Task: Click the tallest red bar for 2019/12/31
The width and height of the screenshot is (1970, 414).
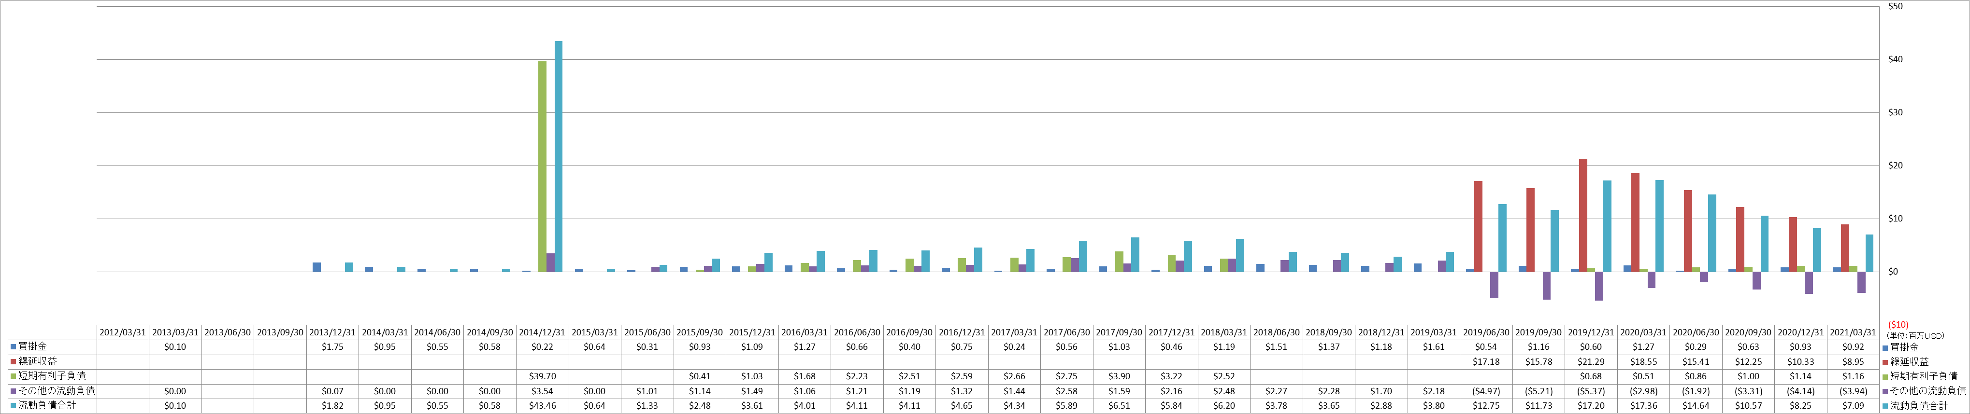Action: pos(1583,215)
